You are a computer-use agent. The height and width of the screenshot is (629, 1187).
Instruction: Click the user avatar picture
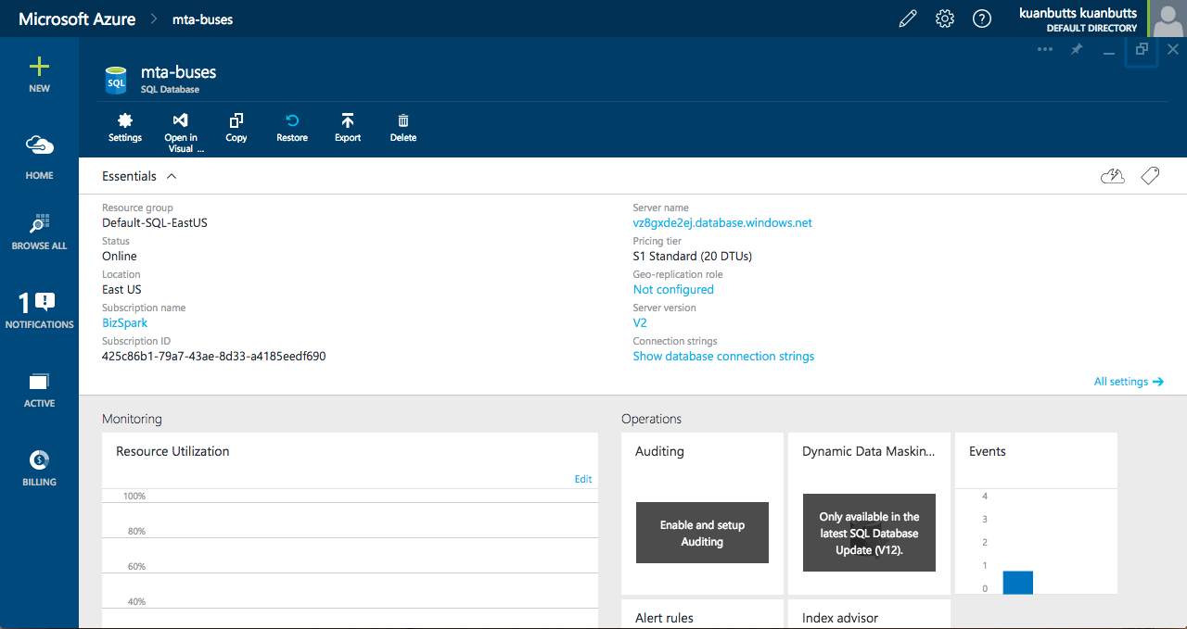coord(1168,19)
